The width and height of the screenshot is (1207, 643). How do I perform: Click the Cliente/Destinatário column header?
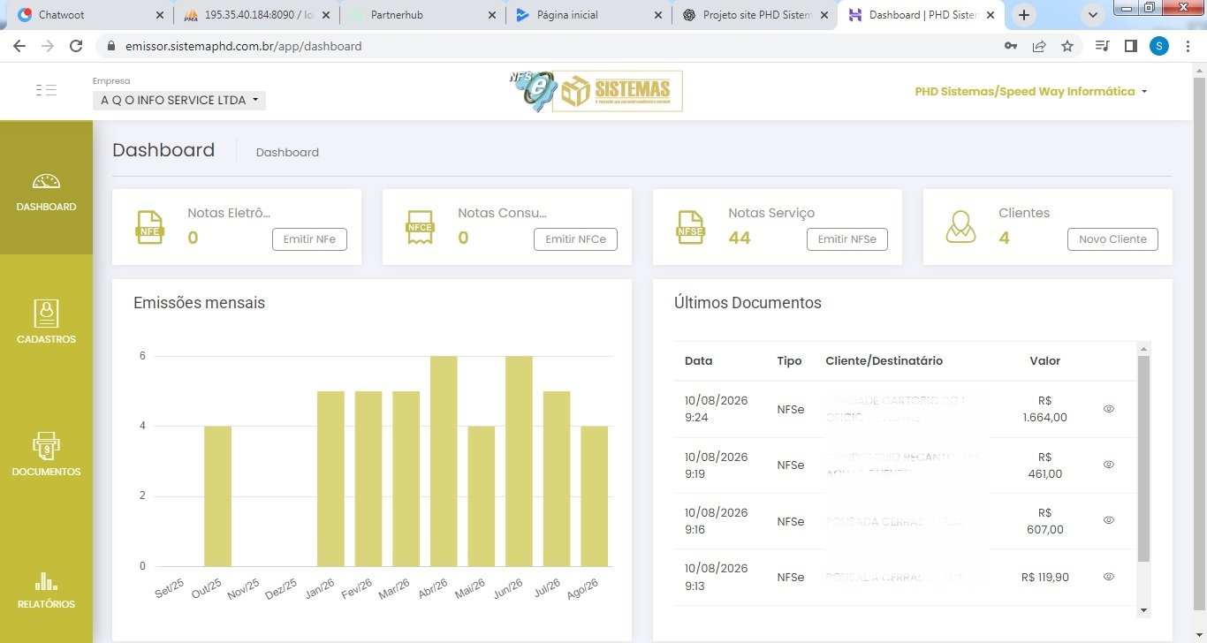(884, 360)
